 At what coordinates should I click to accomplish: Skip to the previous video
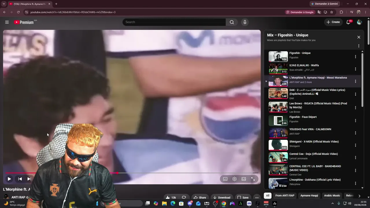point(20,179)
